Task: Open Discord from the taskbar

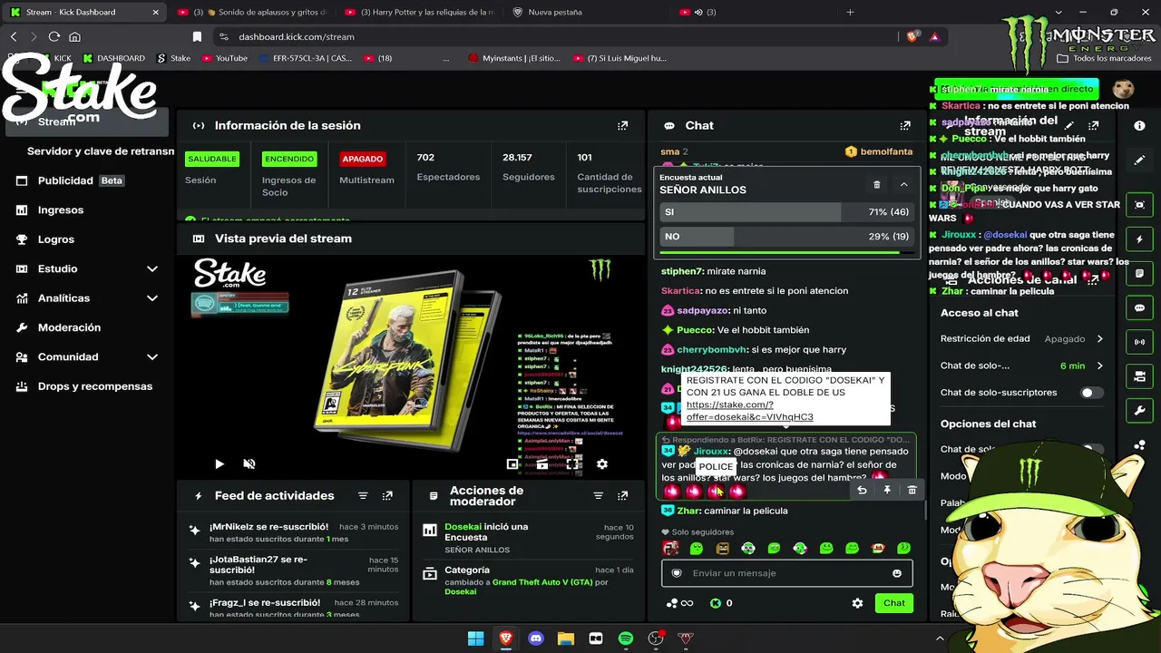Action: pyautogui.click(x=536, y=638)
